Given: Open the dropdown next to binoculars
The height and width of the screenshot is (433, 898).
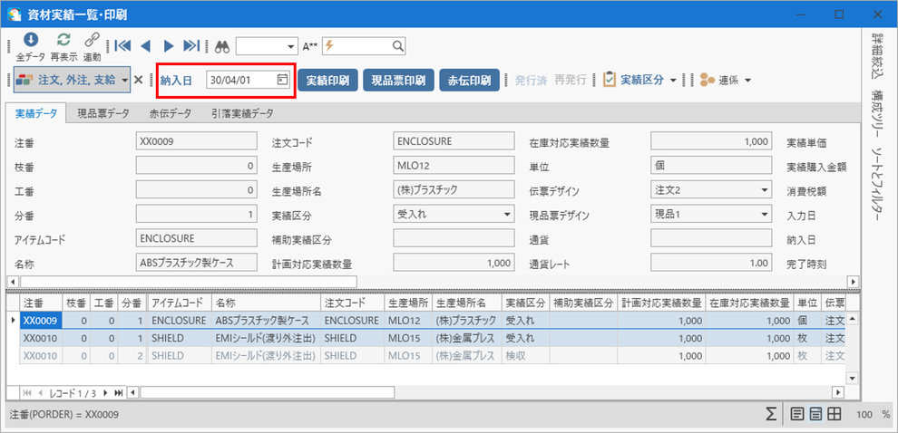Looking at the screenshot, I should pyautogui.click(x=291, y=46).
